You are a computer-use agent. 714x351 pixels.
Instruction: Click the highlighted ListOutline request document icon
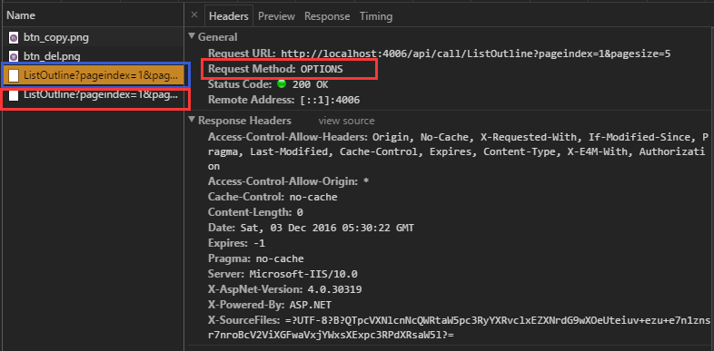point(14,75)
